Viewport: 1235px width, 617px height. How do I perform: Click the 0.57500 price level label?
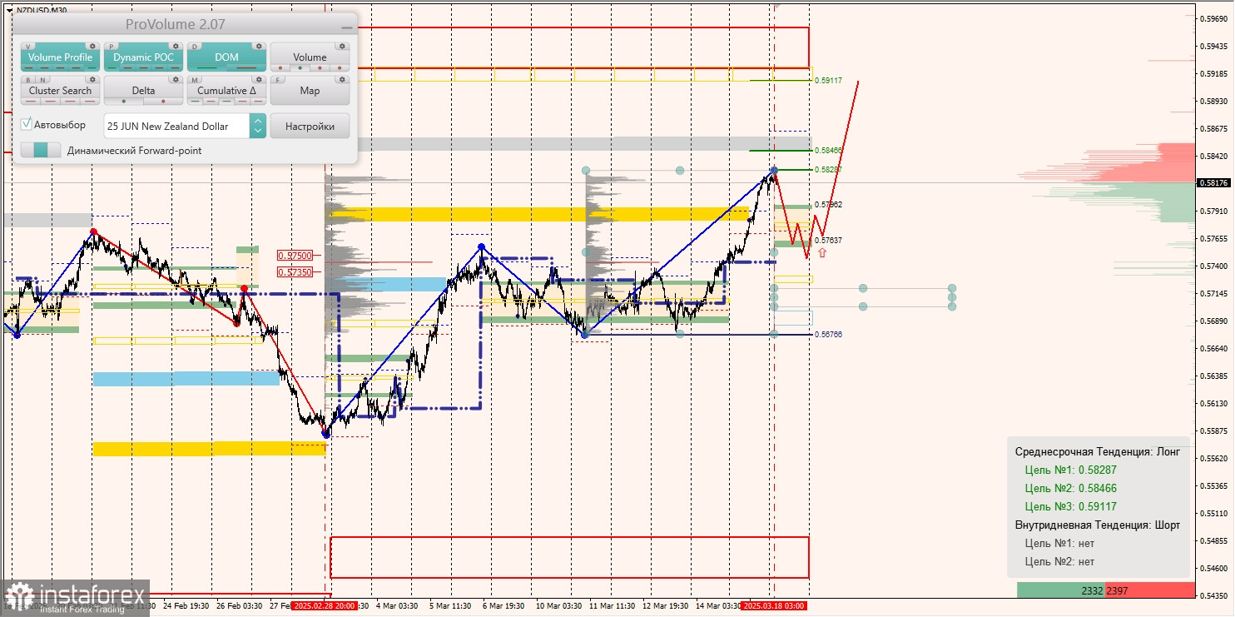click(295, 256)
